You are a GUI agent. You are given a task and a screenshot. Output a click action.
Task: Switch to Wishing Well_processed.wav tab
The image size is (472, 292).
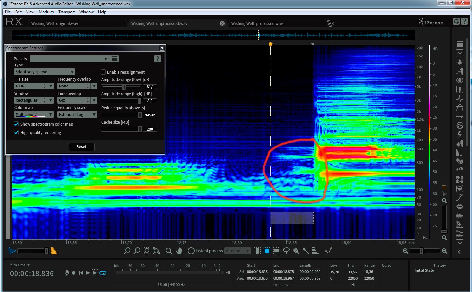(x=257, y=24)
